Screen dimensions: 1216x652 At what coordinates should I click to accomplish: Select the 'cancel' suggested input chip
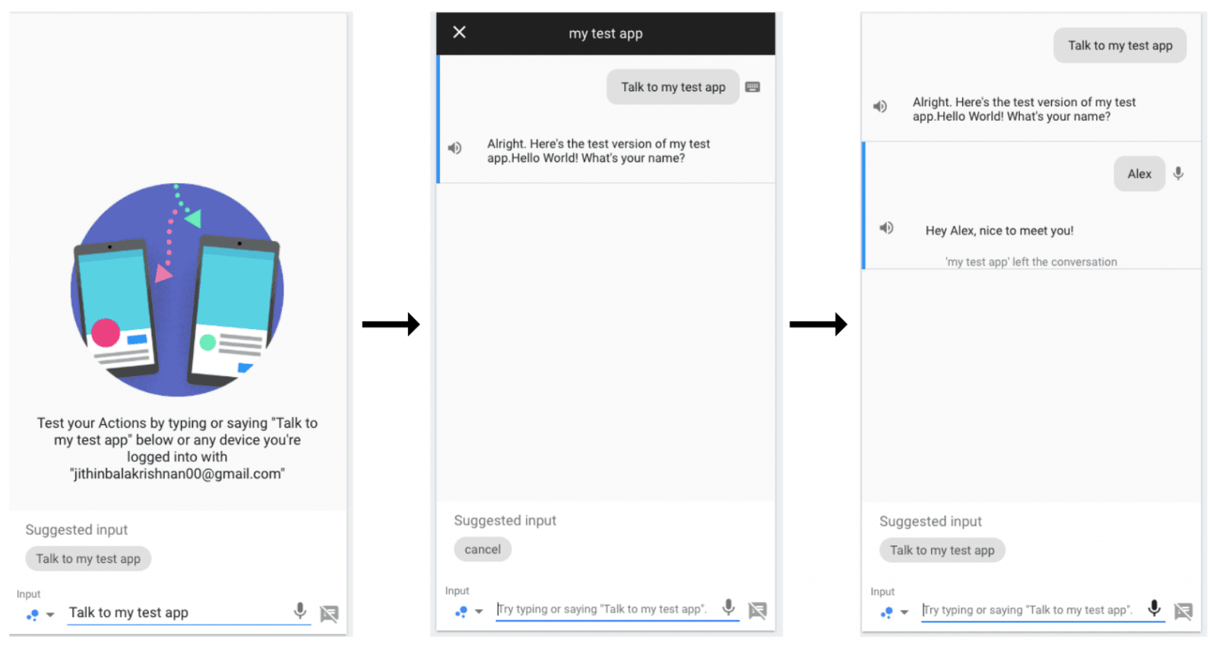pos(483,549)
